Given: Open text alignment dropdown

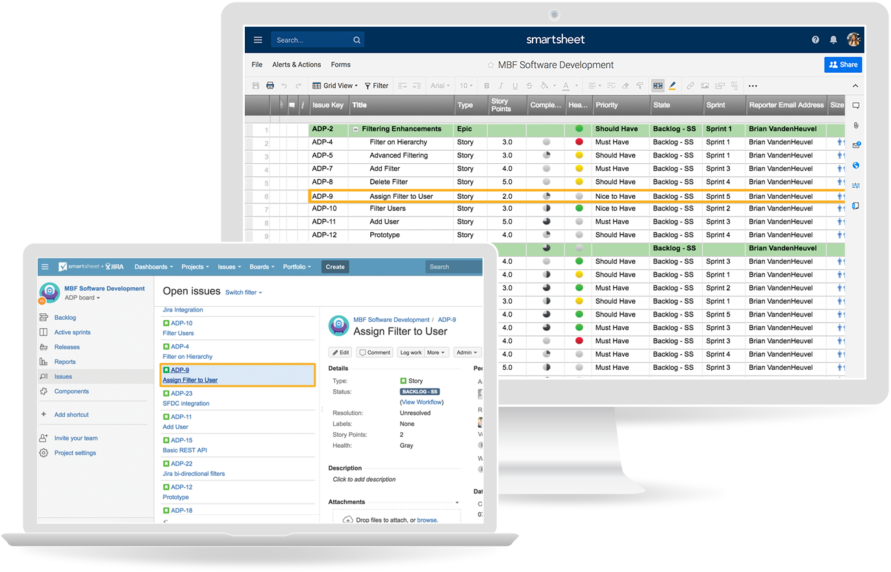Looking at the screenshot, I should coord(594,85).
